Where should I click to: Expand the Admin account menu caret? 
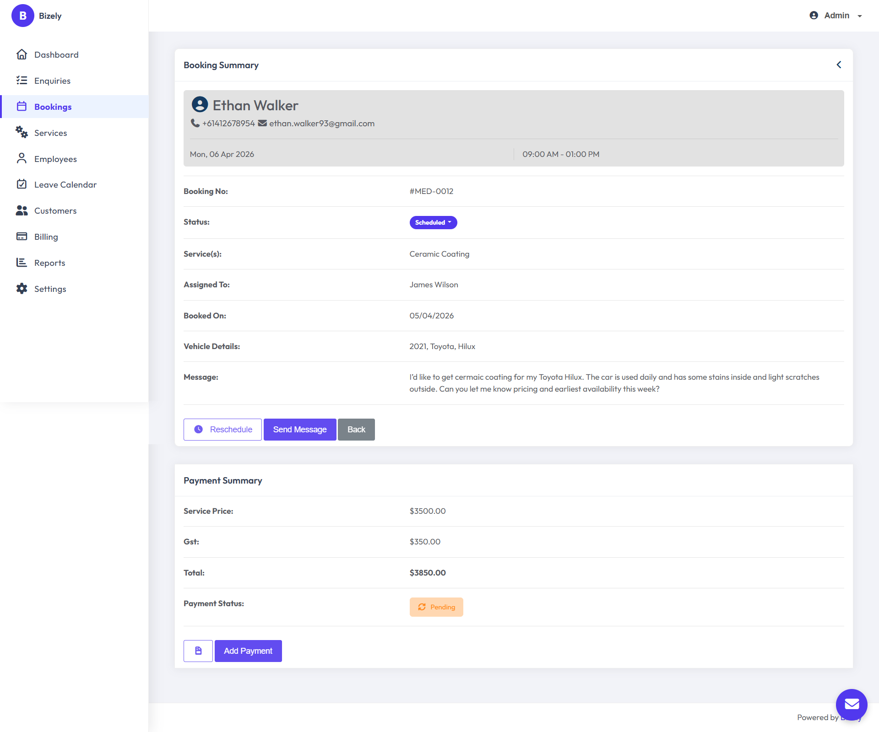point(860,16)
